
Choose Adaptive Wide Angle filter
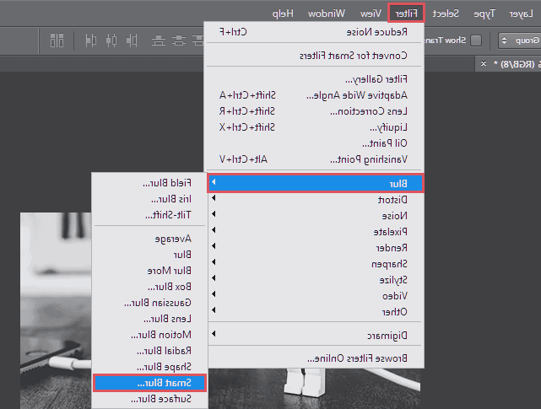[x=314, y=95]
